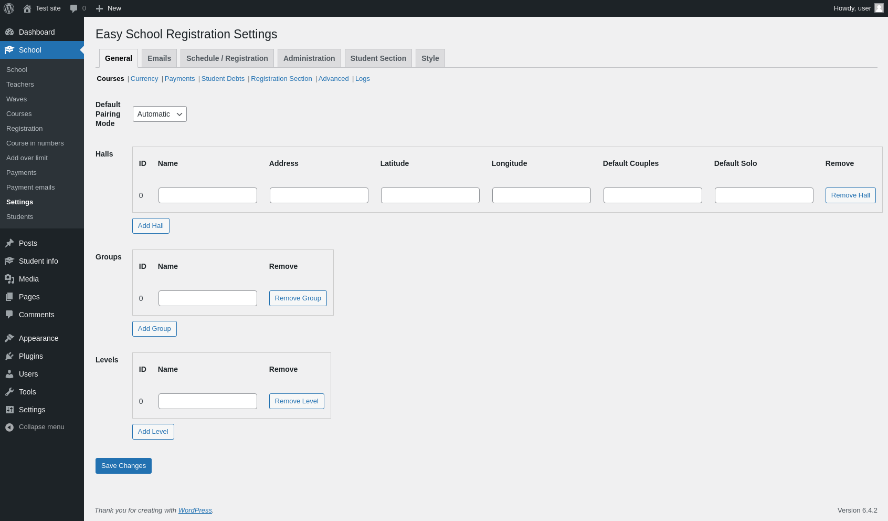Open the Dashboard icon in sidebar

pyautogui.click(x=9, y=32)
